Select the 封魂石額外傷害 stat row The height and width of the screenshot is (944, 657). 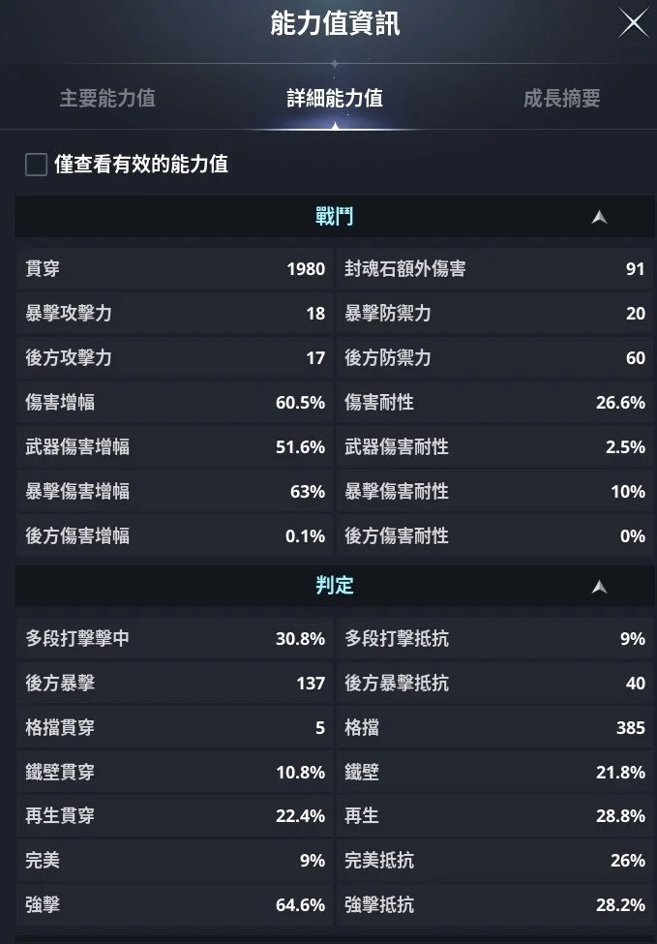click(x=494, y=269)
